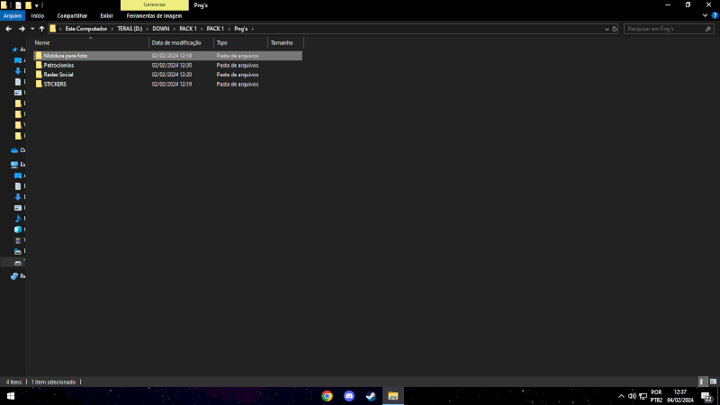Viewport: 720px width, 405px height.
Task: Click the date 02/02/2024 12:30
Action: coord(172,65)
